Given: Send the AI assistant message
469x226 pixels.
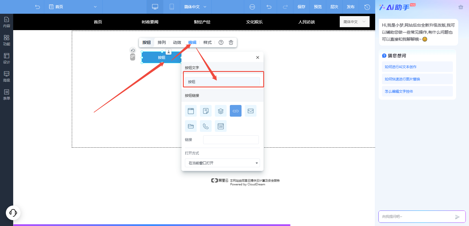Looking at the screenshot, I should (x=457, y=217).
